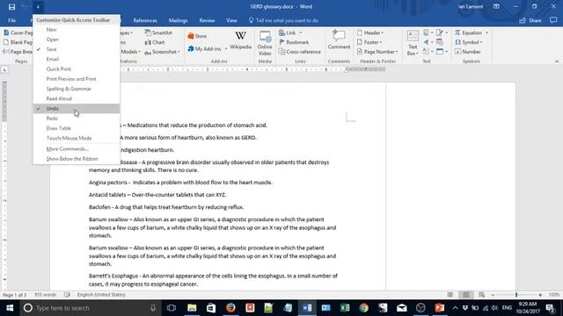
Task: Open Ribbon Display Options in title bar
Action: tap(496, 6)
